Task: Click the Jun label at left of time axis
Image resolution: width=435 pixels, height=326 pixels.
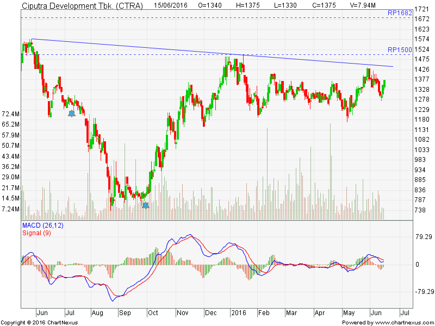Action: click(42, 313)
